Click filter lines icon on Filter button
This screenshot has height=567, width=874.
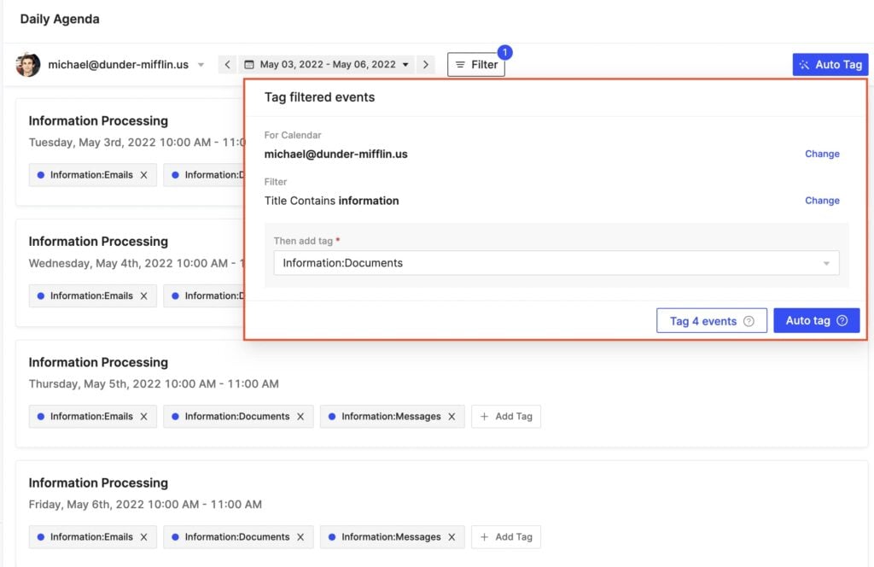pos(460,65)
